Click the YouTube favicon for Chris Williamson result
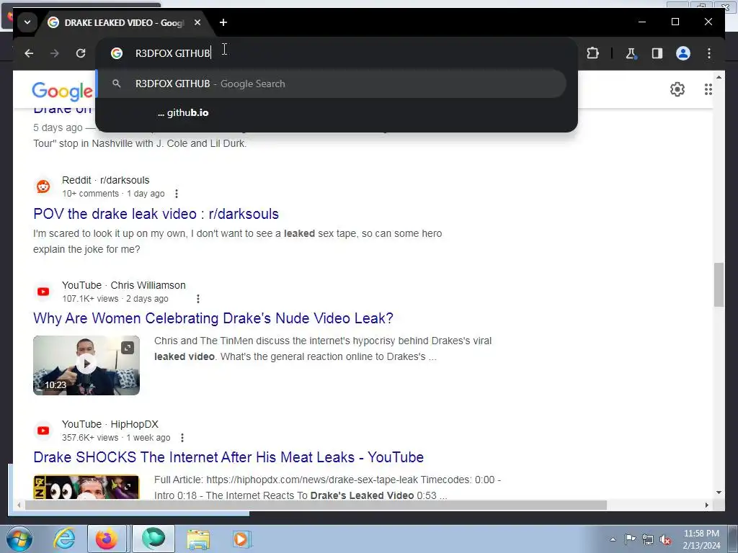 tap(43, 292)
